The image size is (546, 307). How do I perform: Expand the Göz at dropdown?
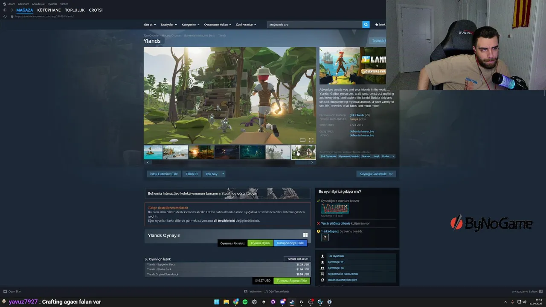pyautogui.click(x=150, y=24)
